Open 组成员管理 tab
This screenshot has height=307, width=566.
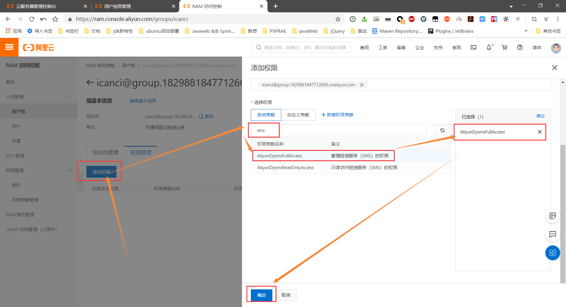click(x=106, y=152)
